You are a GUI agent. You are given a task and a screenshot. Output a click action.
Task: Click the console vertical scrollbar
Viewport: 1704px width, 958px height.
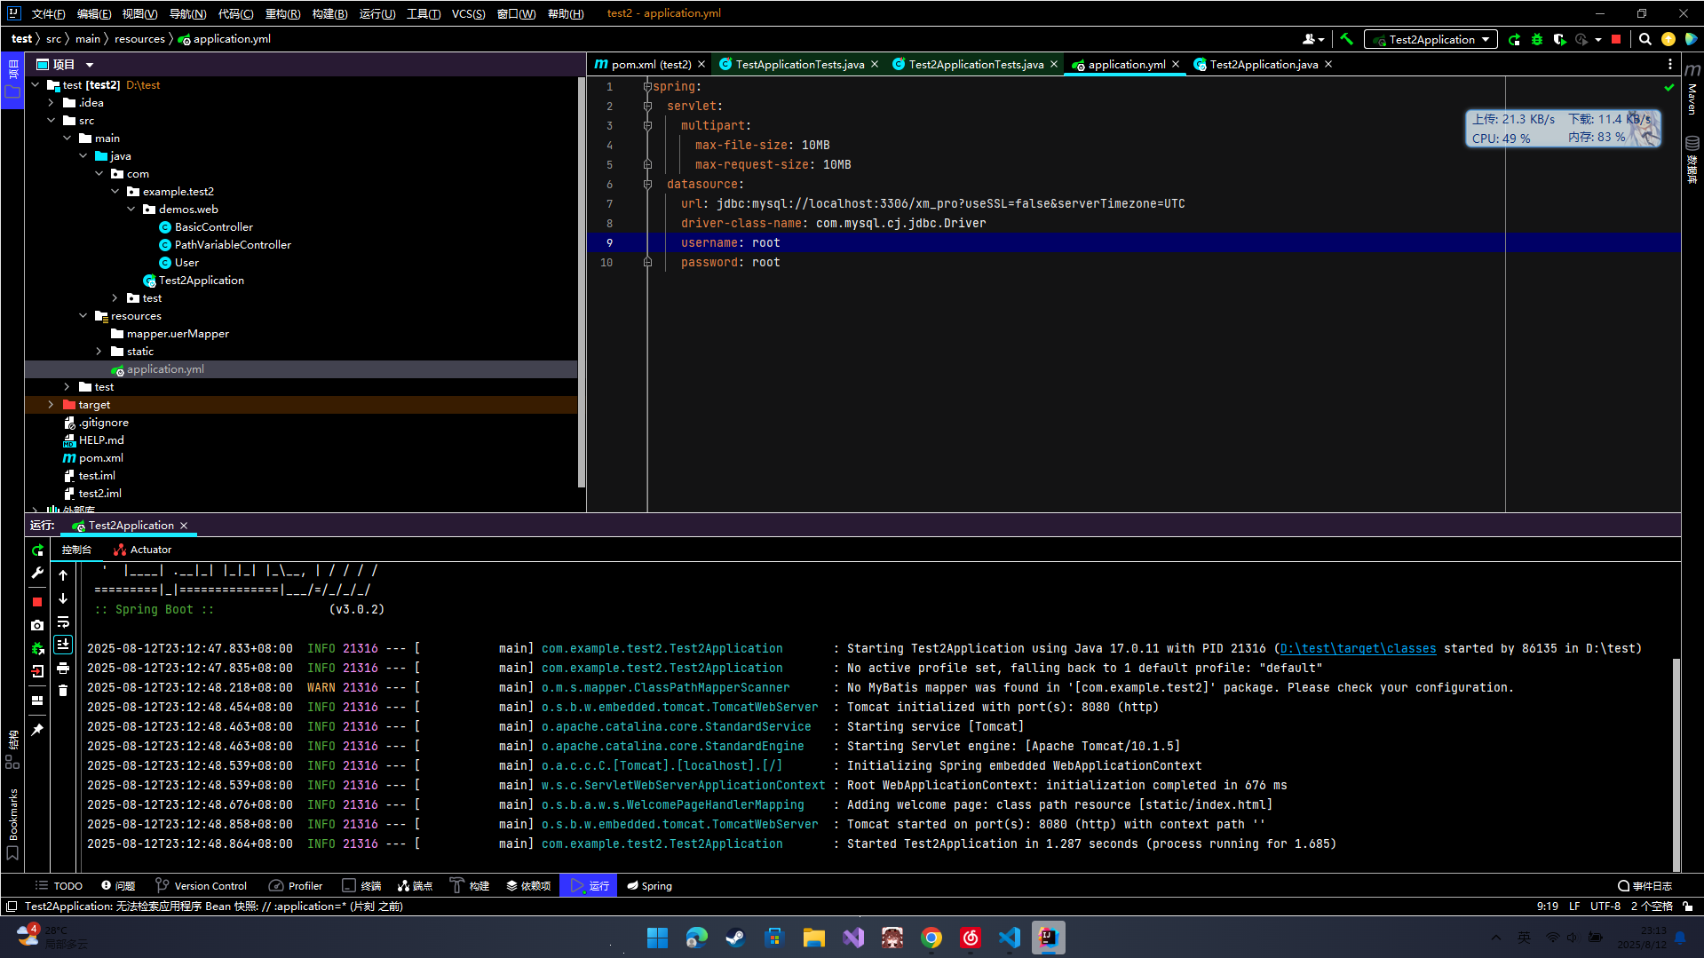tap(1676, 764)
